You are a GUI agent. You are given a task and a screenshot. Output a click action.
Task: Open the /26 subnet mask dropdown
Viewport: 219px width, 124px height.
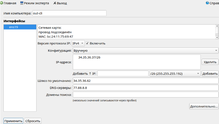[174, 74]
